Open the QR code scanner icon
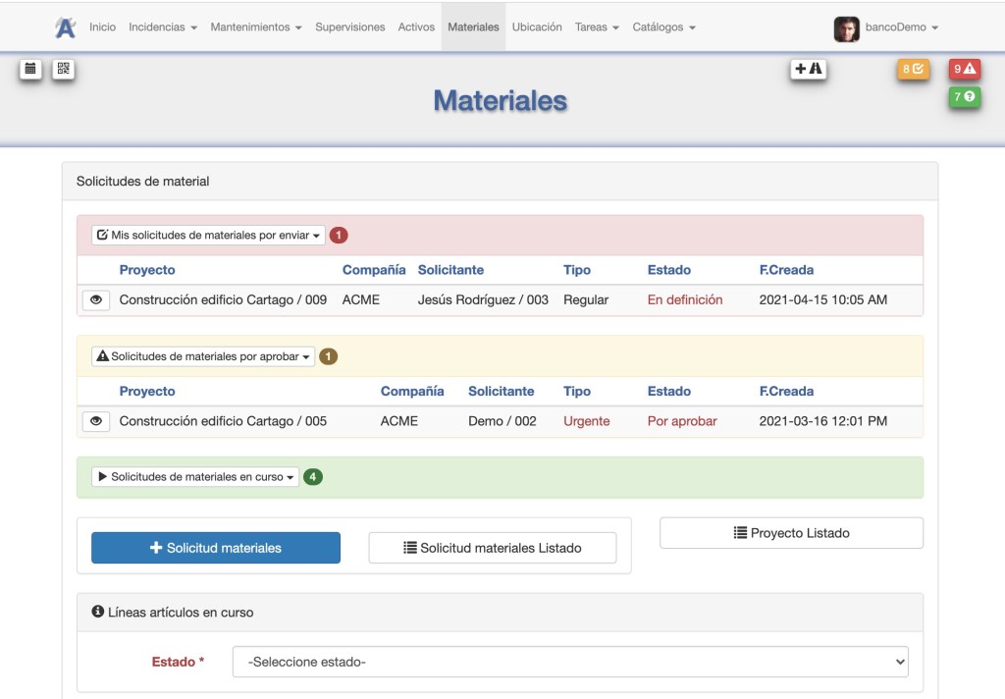 point(64,69)
